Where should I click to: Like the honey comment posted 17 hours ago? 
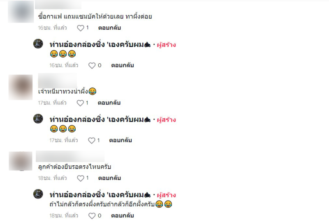(80, 103)
